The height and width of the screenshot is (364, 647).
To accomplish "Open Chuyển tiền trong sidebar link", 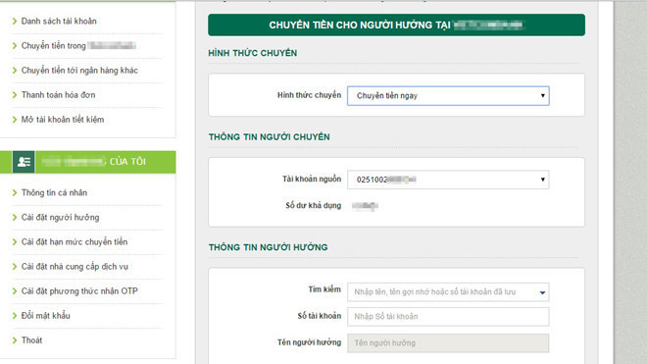I will pos(78,46).
